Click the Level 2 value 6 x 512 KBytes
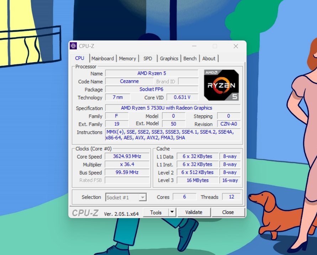 pos(197,172)
